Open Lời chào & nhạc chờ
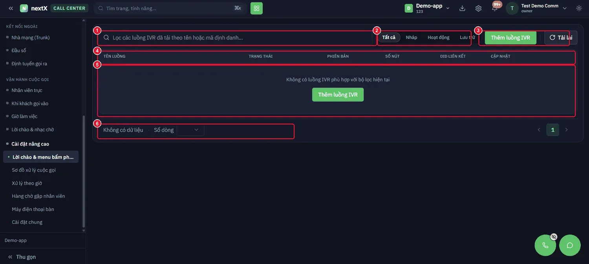Screen dimensions: 589x264 pos(33,129)
